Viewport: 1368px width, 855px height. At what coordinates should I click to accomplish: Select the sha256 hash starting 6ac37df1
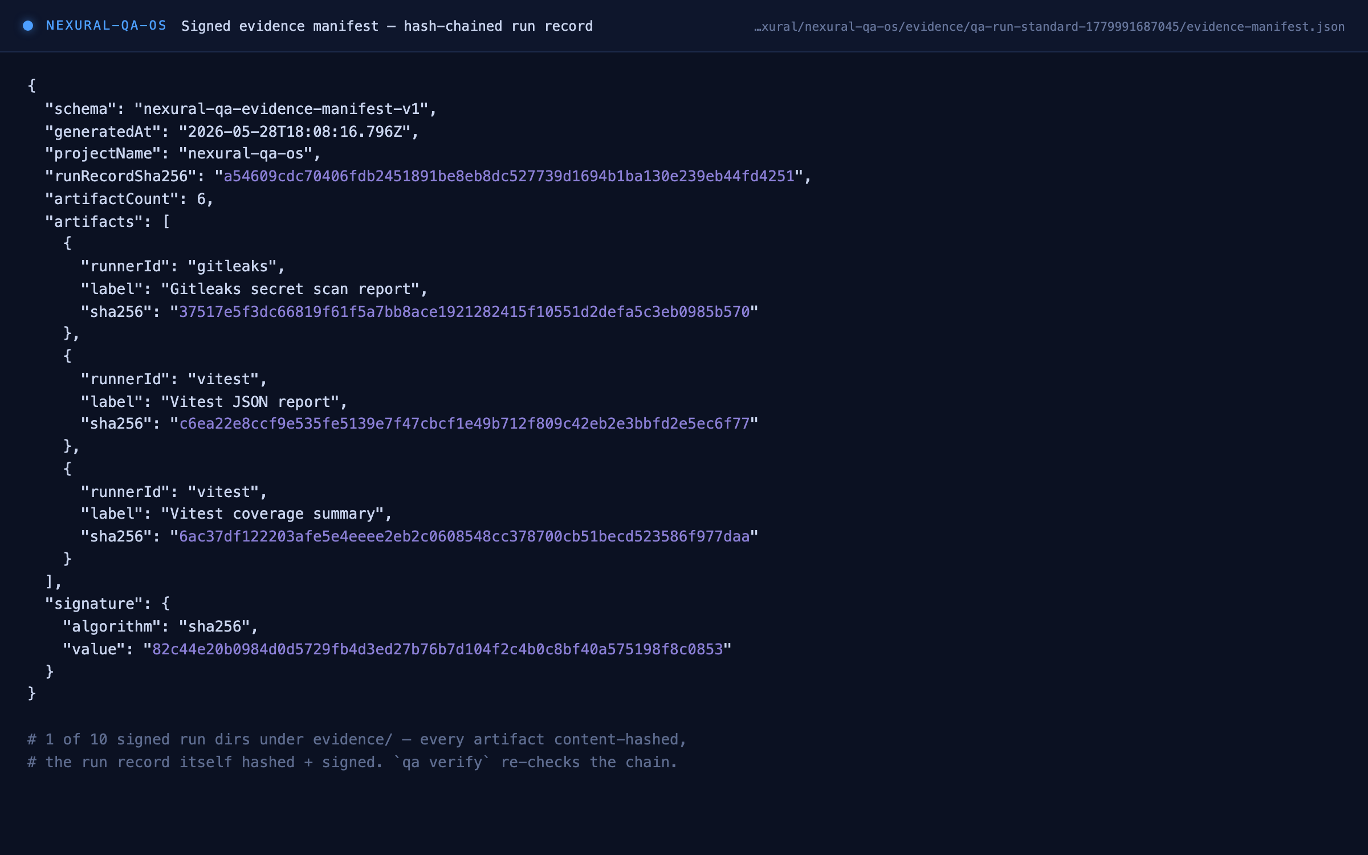465,536
